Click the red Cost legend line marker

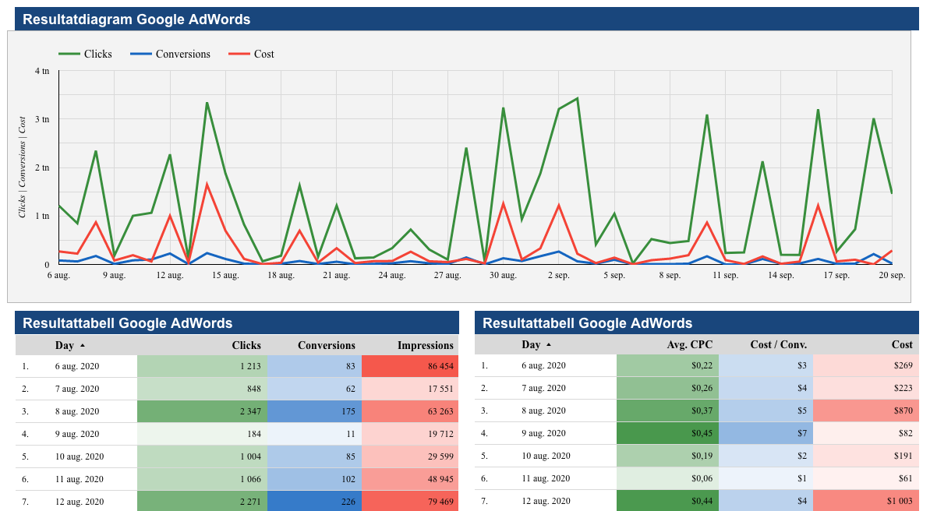coord(239,54)
